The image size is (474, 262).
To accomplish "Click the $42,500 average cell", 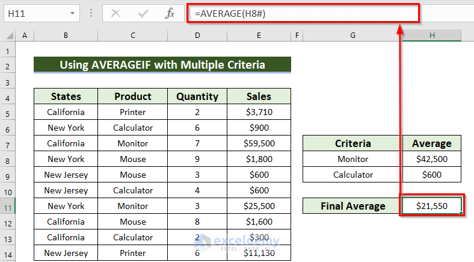I will pyautogui.click(x=432, y=159).
